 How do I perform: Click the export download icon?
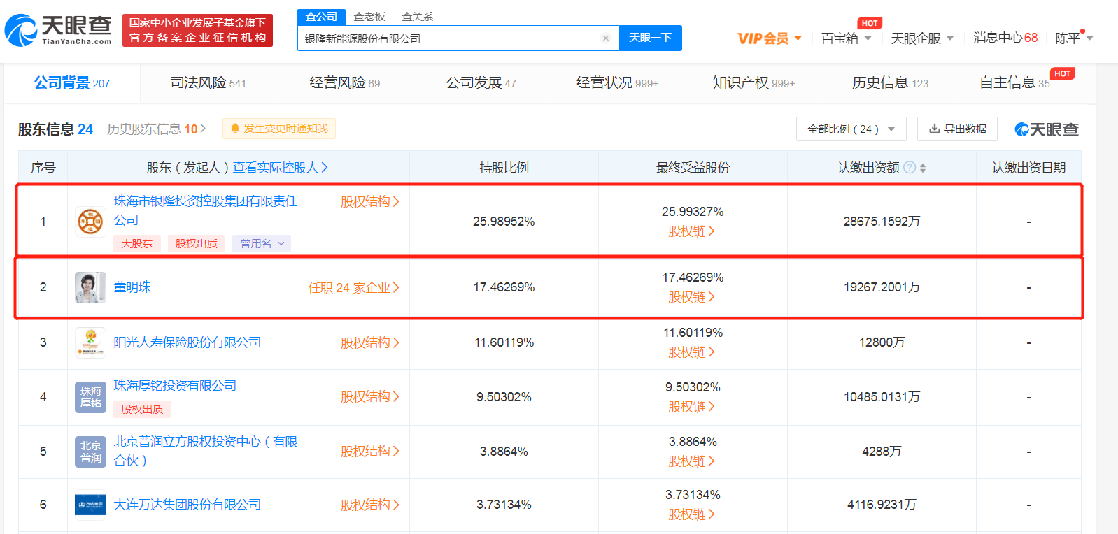click(x=934, y=129)
